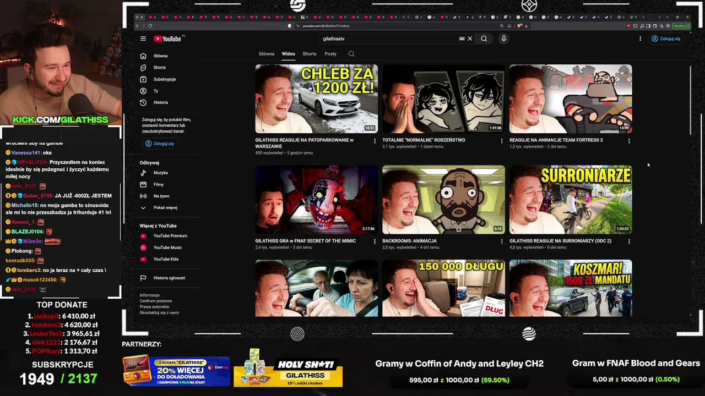Open title Gilathiss gra w FNAF Secret of the Mimic
The image size is (705, 396).
(x=305, y=241)
